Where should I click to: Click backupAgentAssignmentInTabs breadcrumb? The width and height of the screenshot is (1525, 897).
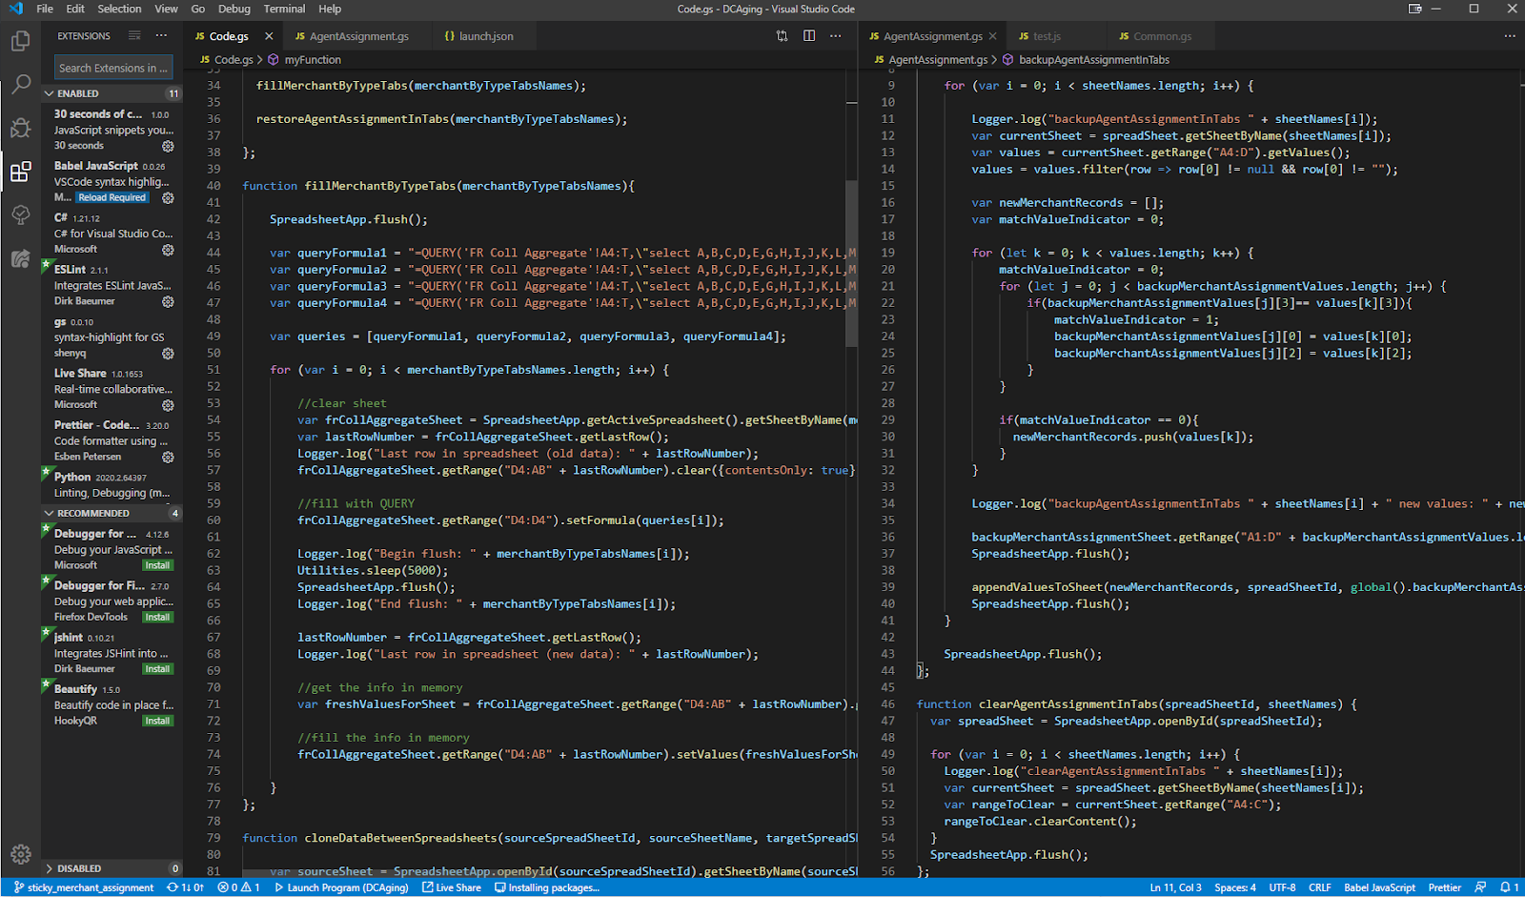point(1094,59)
